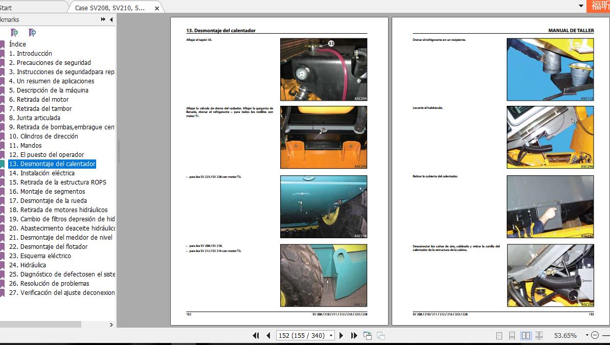Viewport: 610px width, 345px height.
Task: Enable continuous scrolling page mode
Action: [512, 336]
